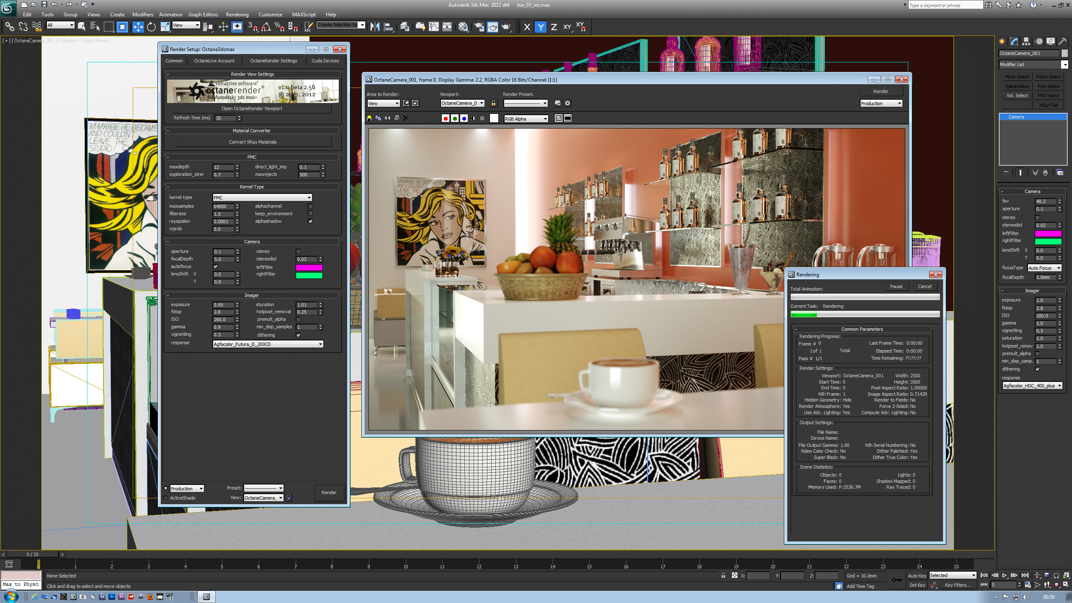1072x603 pixels.
Task: Open the Create command panel tab
Action: (x=1002, y=41)
